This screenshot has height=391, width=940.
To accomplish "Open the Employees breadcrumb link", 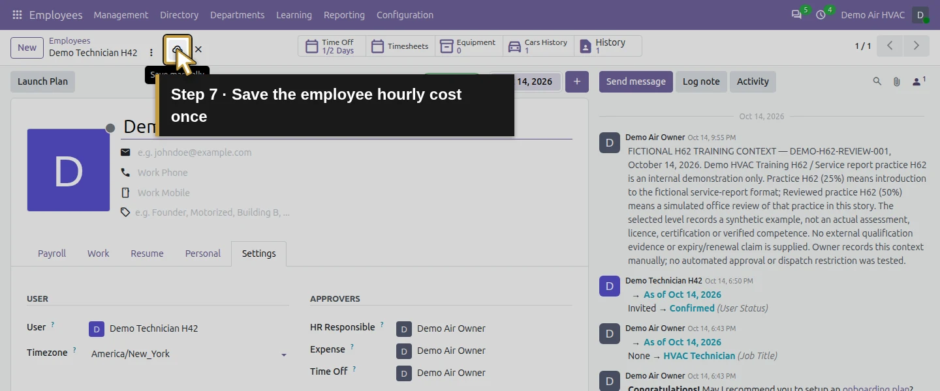I will click(69, 40).
